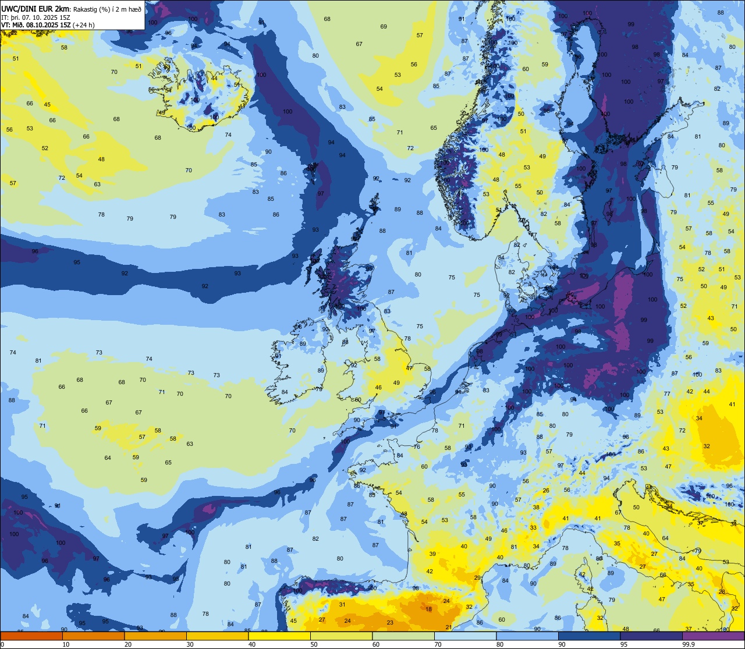This screenshot has width=745, height=649.
Task: Click the legend tick label 70
Action: [x=438, y=644]
